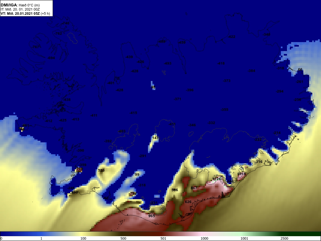Click the -384 label

pyautogui.click(x=251, y=71)
